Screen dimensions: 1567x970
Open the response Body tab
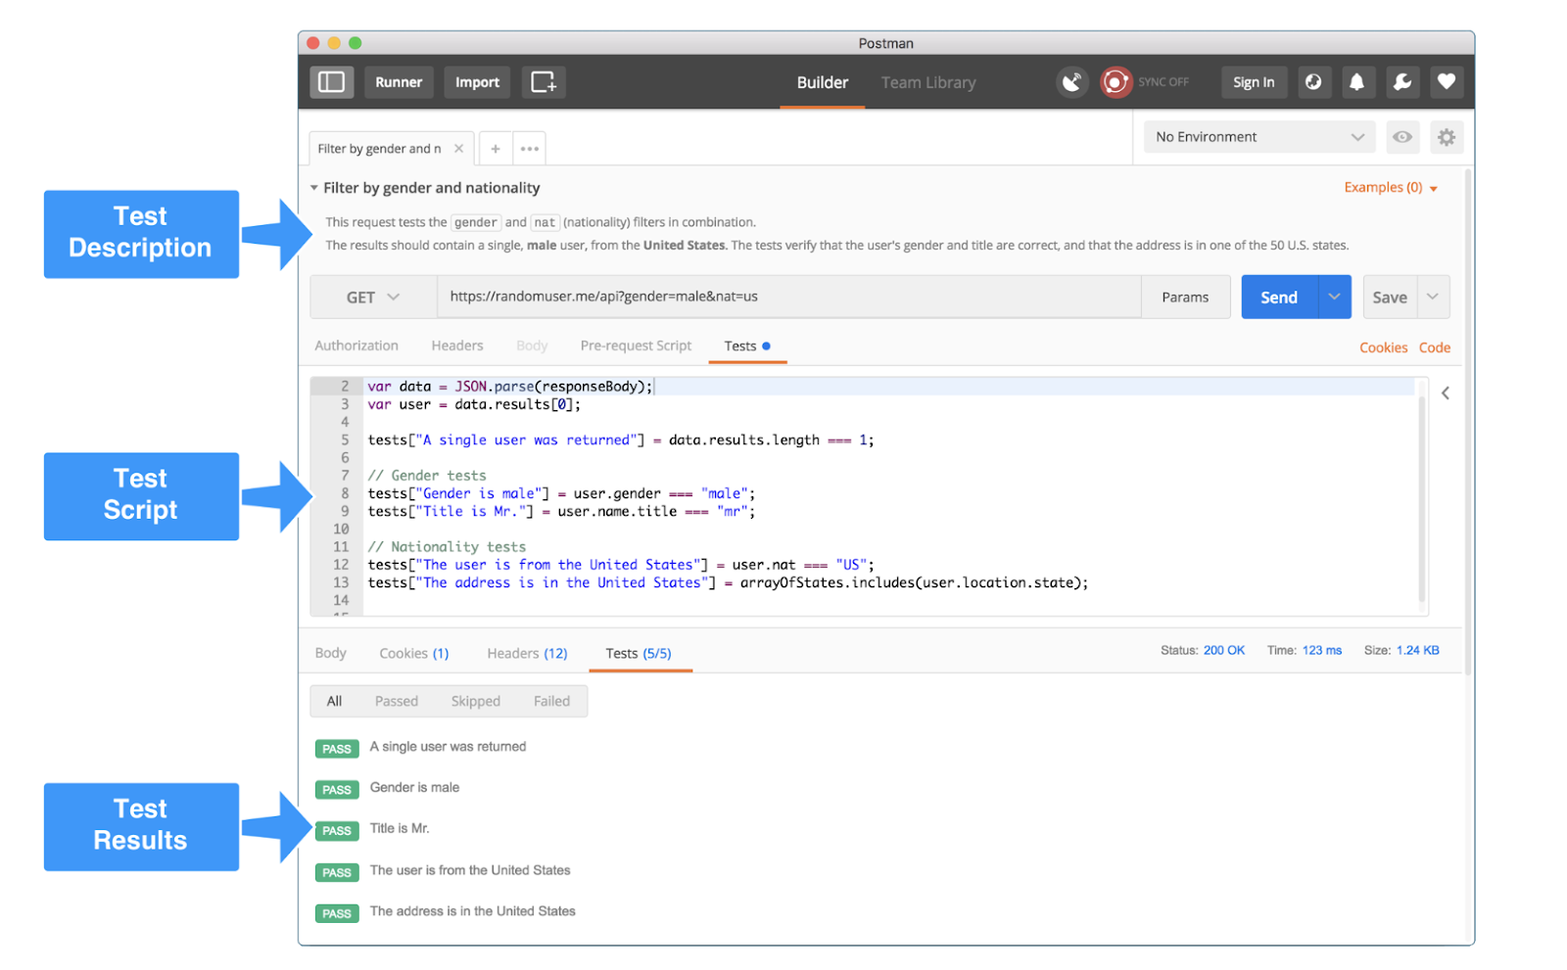331,653
